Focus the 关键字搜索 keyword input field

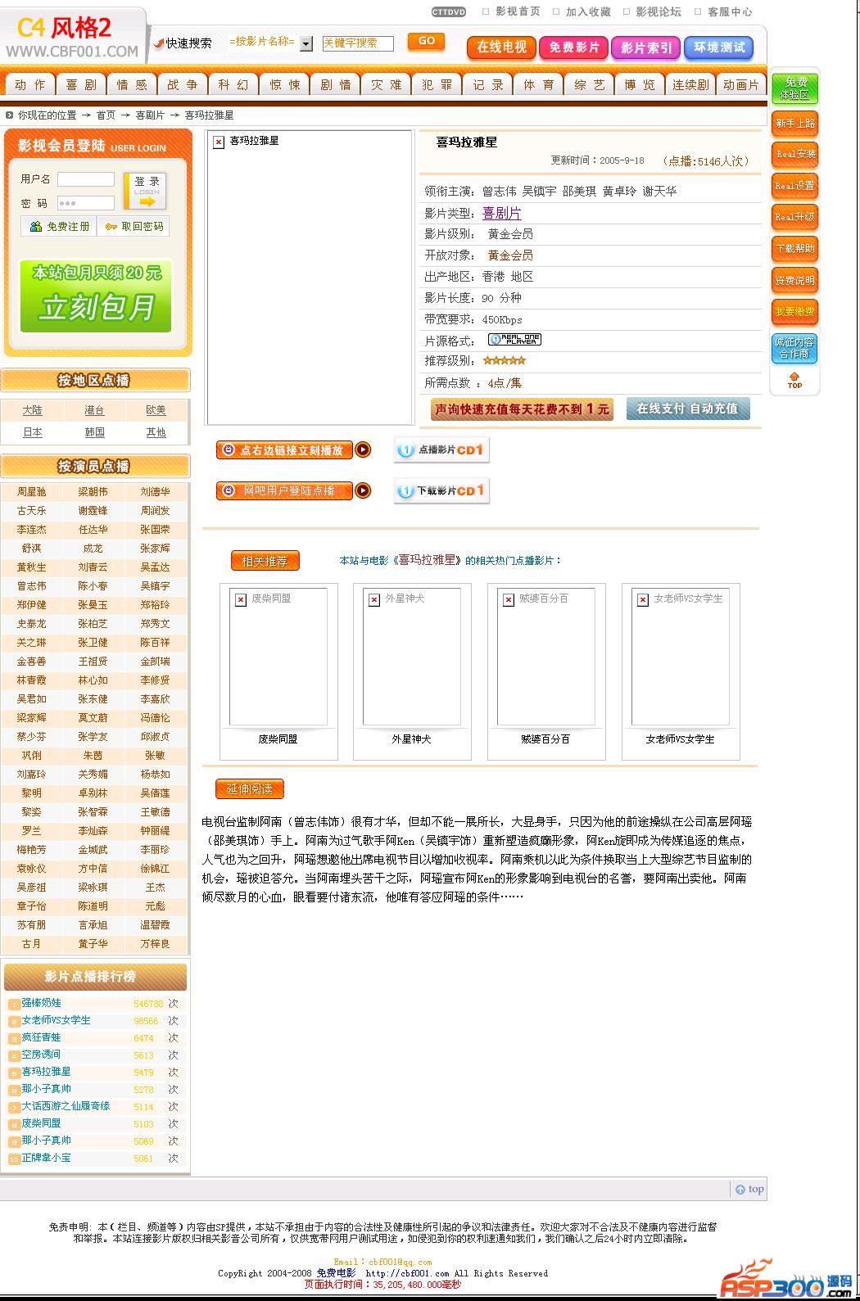(357, 43)
